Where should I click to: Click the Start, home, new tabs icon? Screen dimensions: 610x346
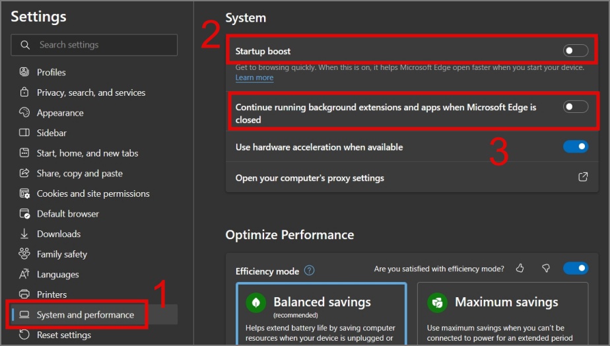point(24,153)
